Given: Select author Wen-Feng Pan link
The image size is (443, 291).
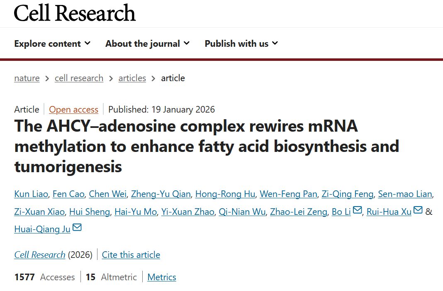Looking at the screenshot, I should [x=288, y=194].
